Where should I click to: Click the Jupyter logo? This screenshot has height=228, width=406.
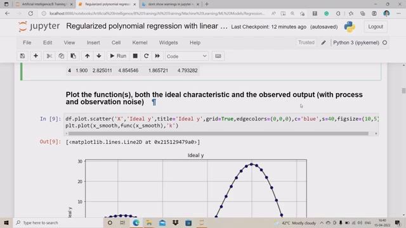[39, 27]
